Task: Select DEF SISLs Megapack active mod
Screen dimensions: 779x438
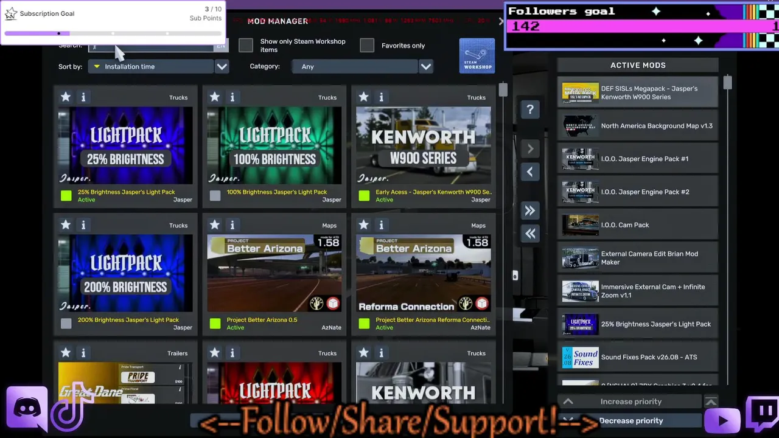Action: tap(638, 92)
